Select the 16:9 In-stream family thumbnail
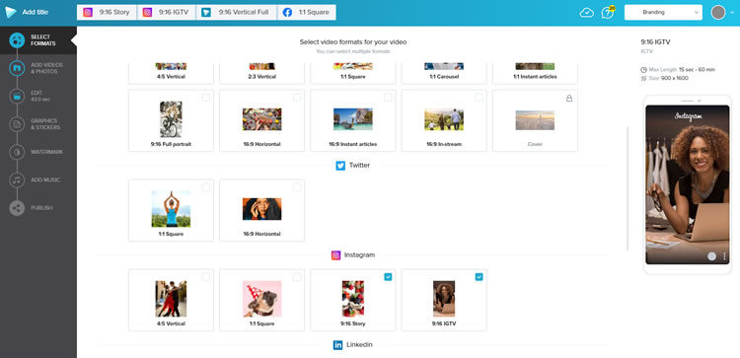The height and width of the screenshot is (358, 740). pos(444,119)
